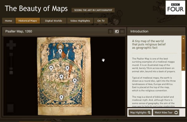Click the Introduction panel heading
187x122 pixels.
[139, 31]
